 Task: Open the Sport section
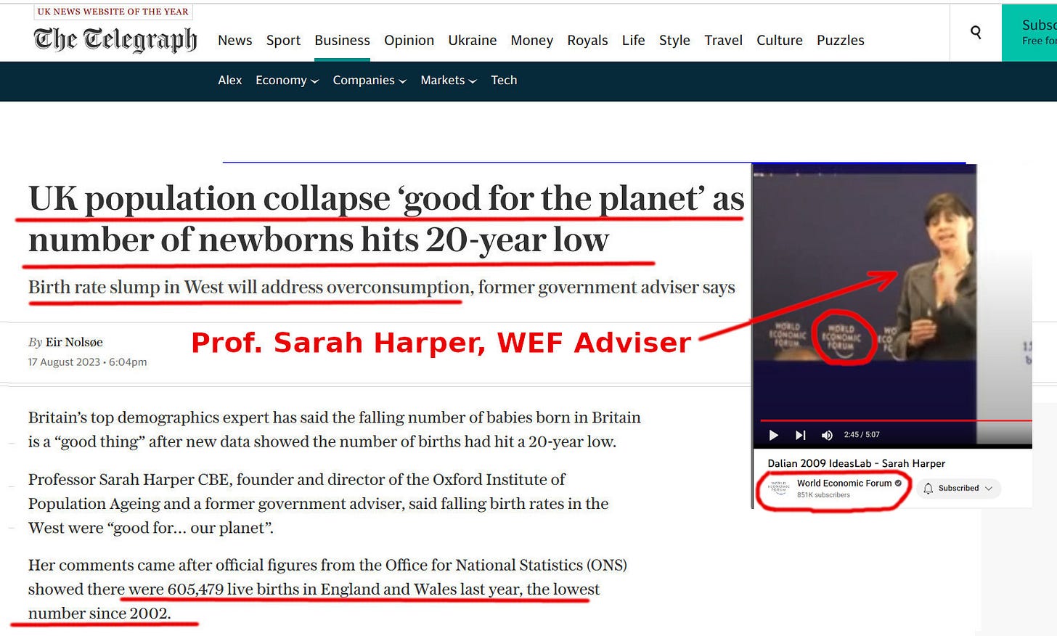(x=283, y=41)
